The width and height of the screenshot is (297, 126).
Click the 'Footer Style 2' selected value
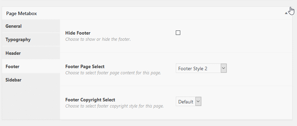pos(193,68)
